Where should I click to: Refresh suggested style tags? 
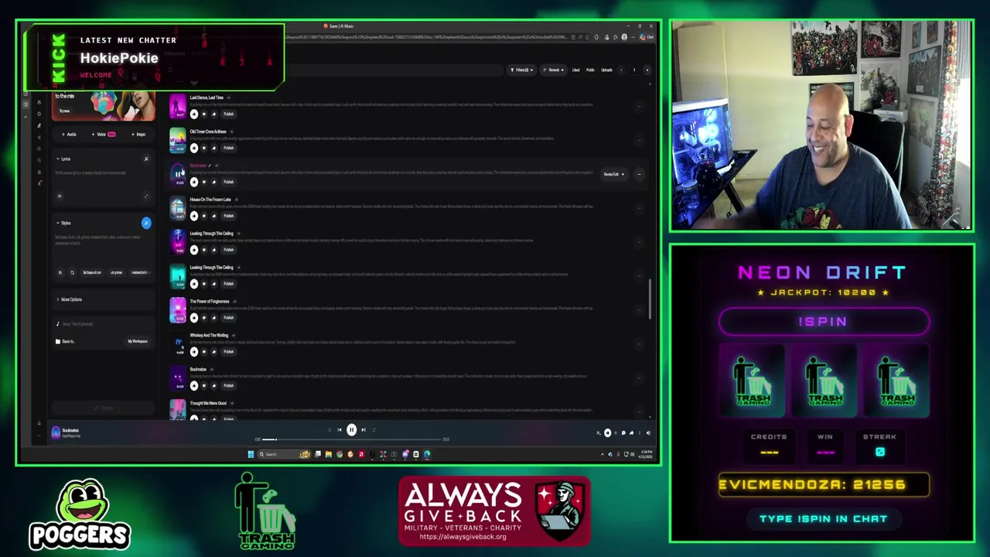[x=72, y=272]
